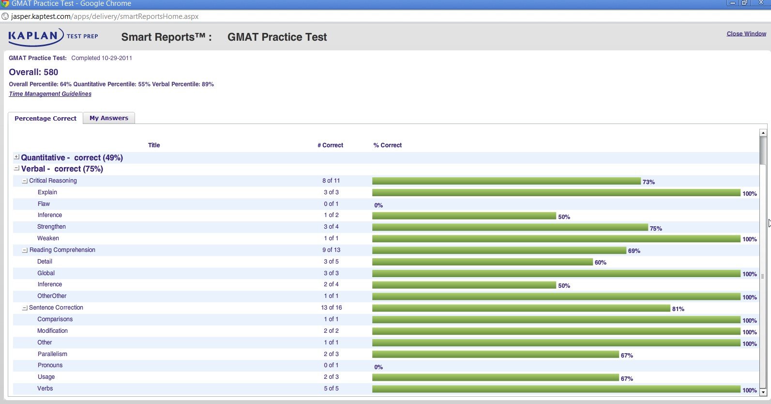
Task: Switch to the My Answers tab
Action: (109, 118)
